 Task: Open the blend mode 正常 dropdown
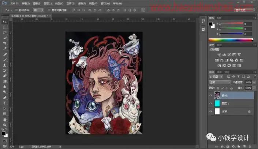(x=220, y=82)
